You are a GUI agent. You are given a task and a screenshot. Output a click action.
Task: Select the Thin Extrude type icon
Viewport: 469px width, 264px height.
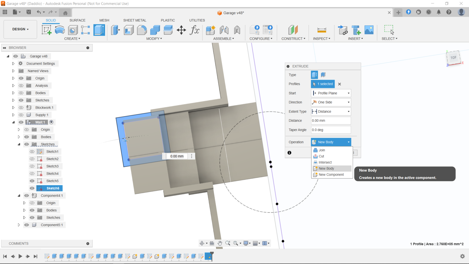(x=323, y=75)
